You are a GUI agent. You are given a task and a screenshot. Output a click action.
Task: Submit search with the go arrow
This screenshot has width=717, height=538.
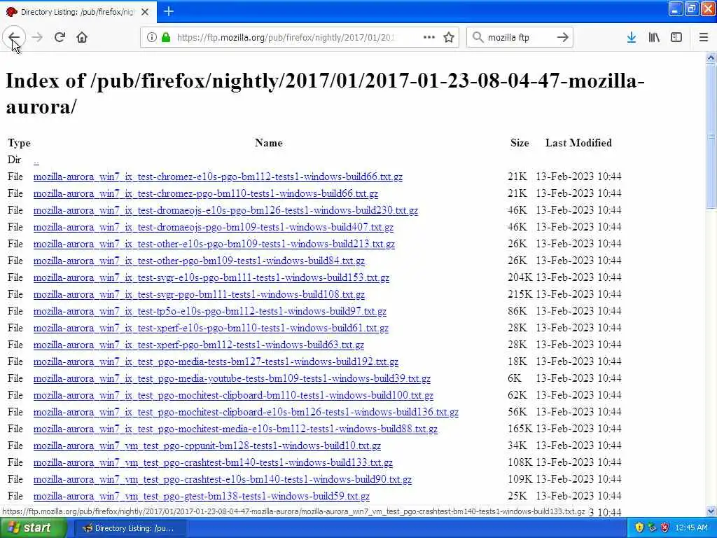(563, 38)
